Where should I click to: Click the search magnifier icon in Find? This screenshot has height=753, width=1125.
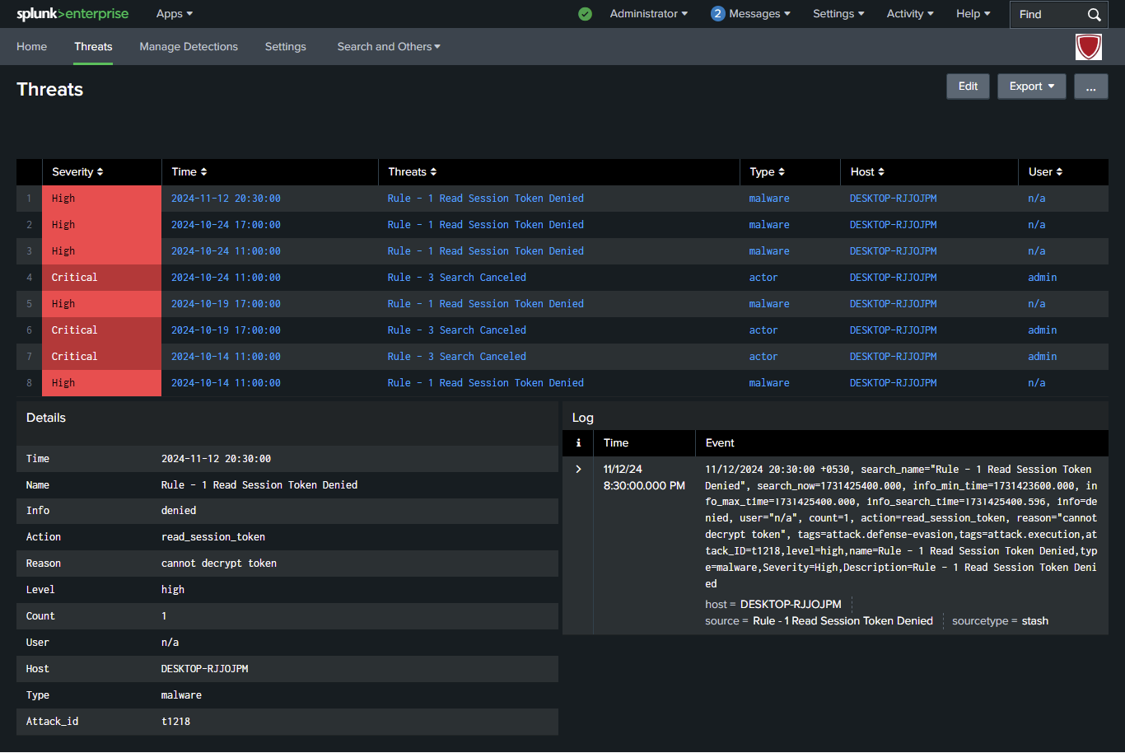1094,15
